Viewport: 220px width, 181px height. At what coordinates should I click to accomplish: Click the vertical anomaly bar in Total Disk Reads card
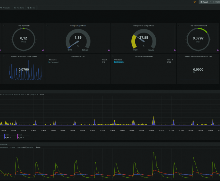point(43,37)
